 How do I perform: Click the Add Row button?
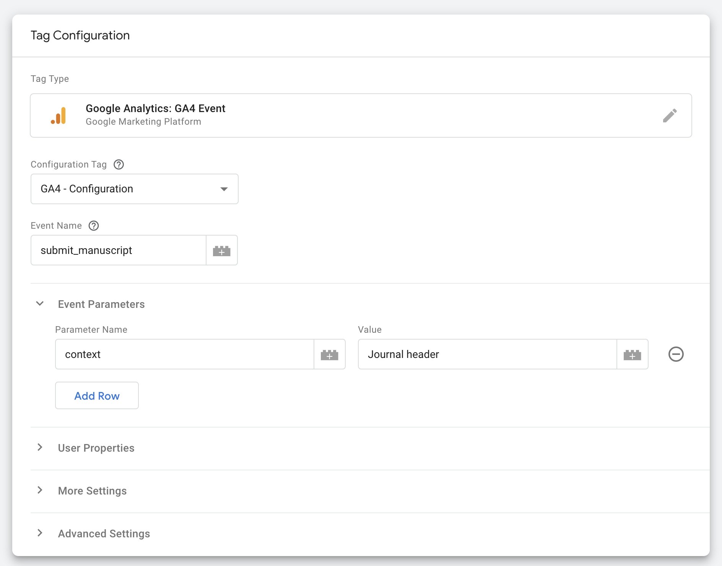click(97, 396)
